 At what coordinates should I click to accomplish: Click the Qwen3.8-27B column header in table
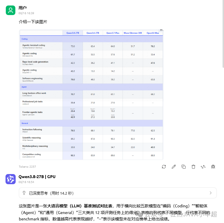[73, 33]
